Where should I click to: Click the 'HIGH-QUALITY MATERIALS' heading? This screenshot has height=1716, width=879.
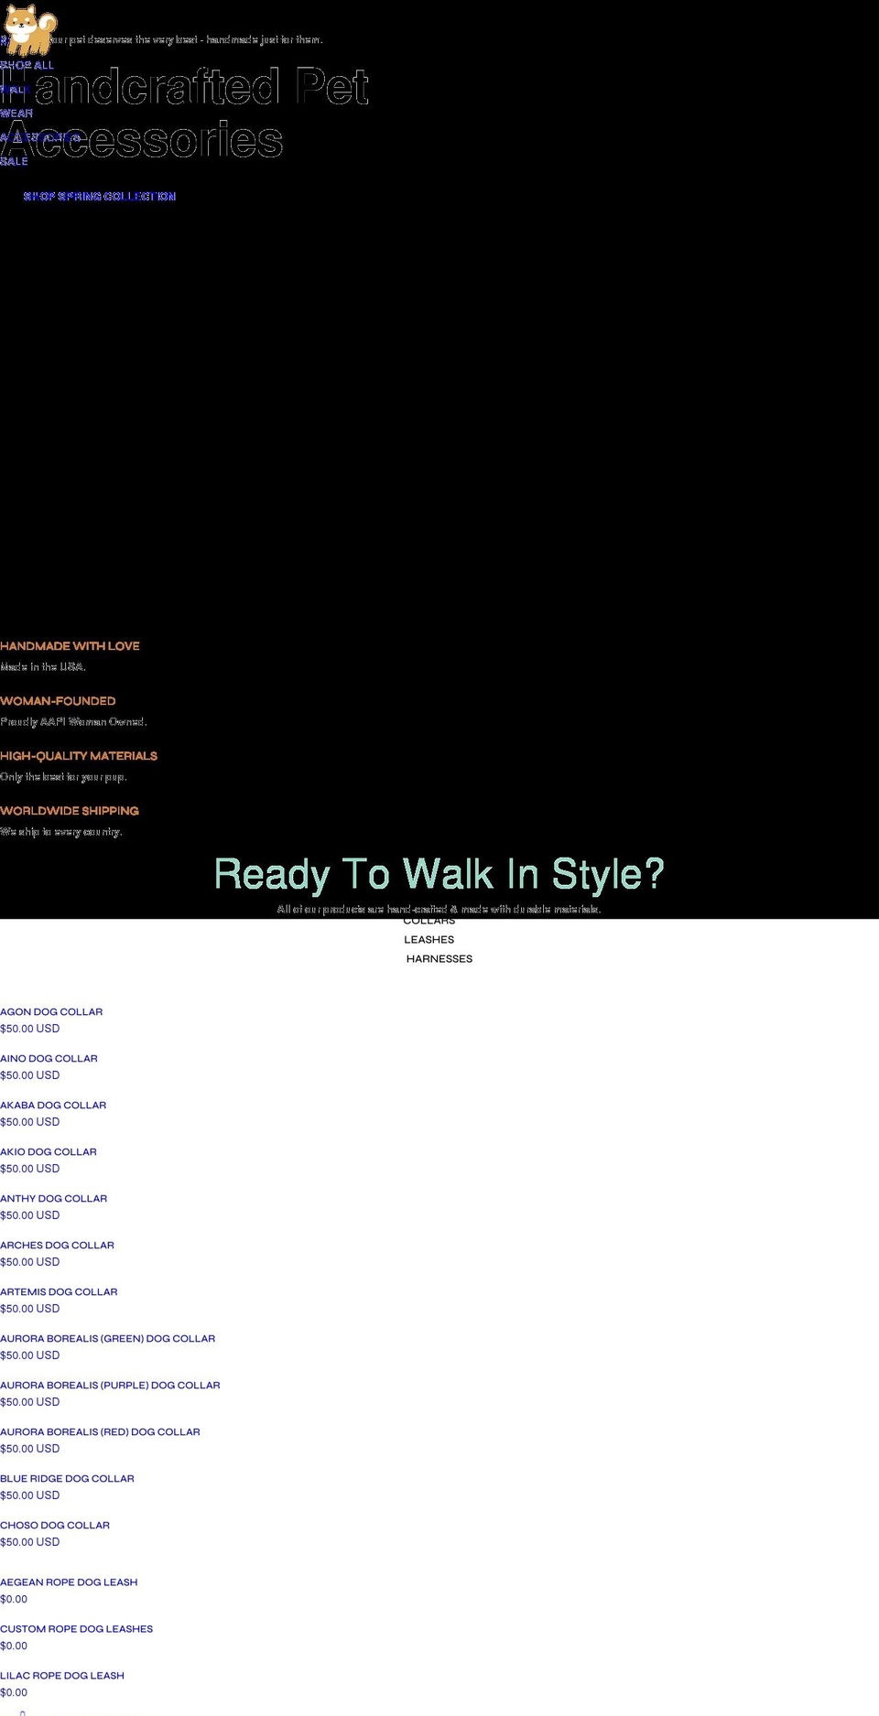[79, 756]
